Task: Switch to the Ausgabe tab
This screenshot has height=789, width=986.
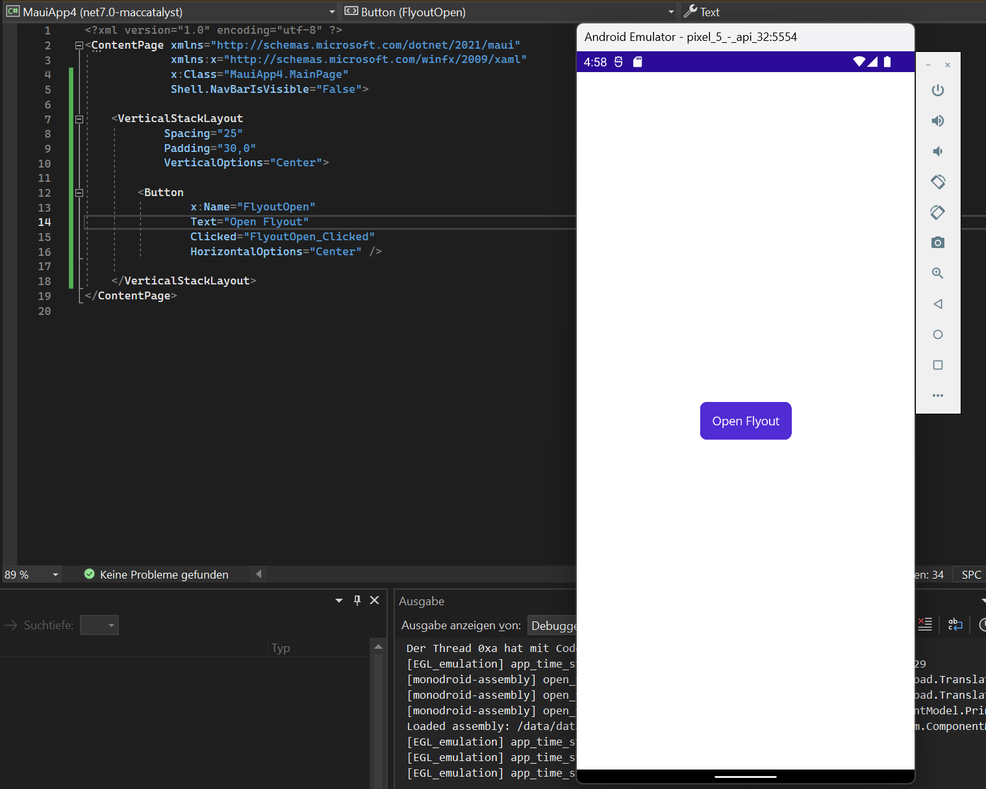Action: 422,601
